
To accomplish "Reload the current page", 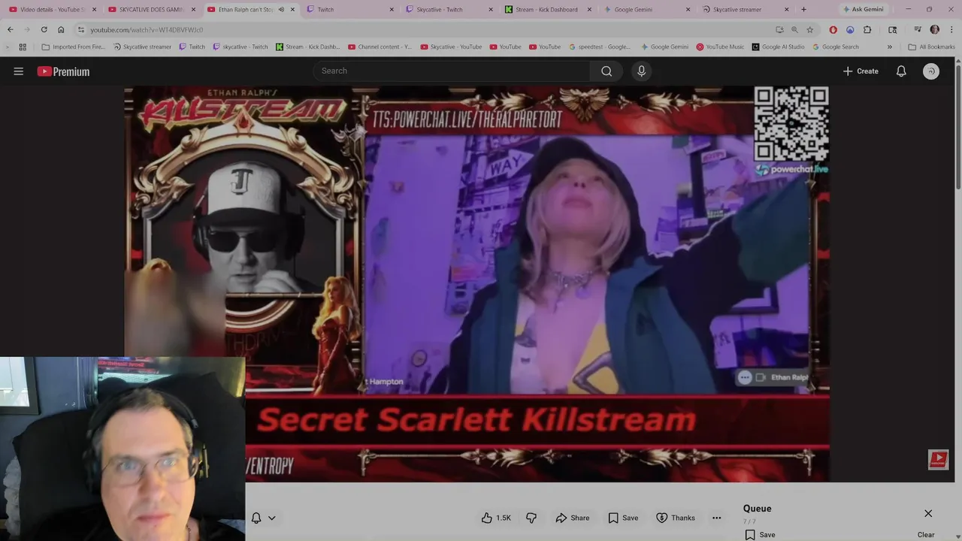I will 44,29.
